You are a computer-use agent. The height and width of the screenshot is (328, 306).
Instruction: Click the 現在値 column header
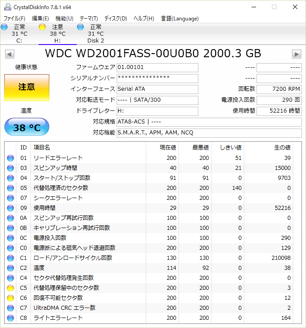[163, 148]
